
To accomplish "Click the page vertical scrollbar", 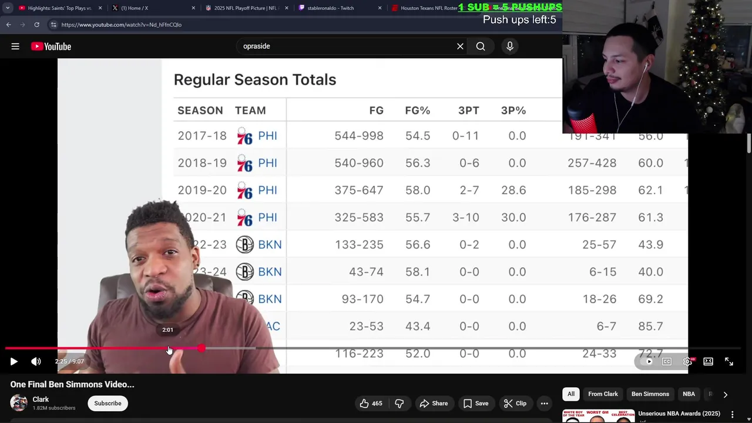I will [748, 143].
